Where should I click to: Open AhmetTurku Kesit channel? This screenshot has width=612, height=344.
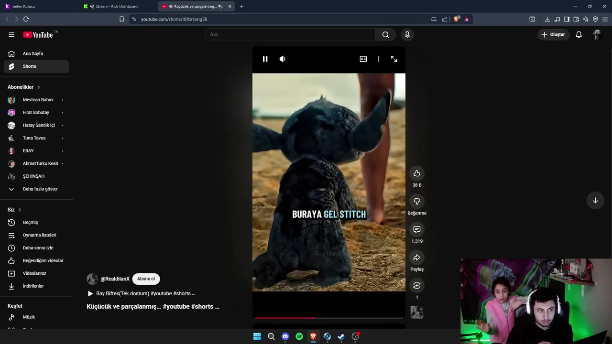coord(36,163)
